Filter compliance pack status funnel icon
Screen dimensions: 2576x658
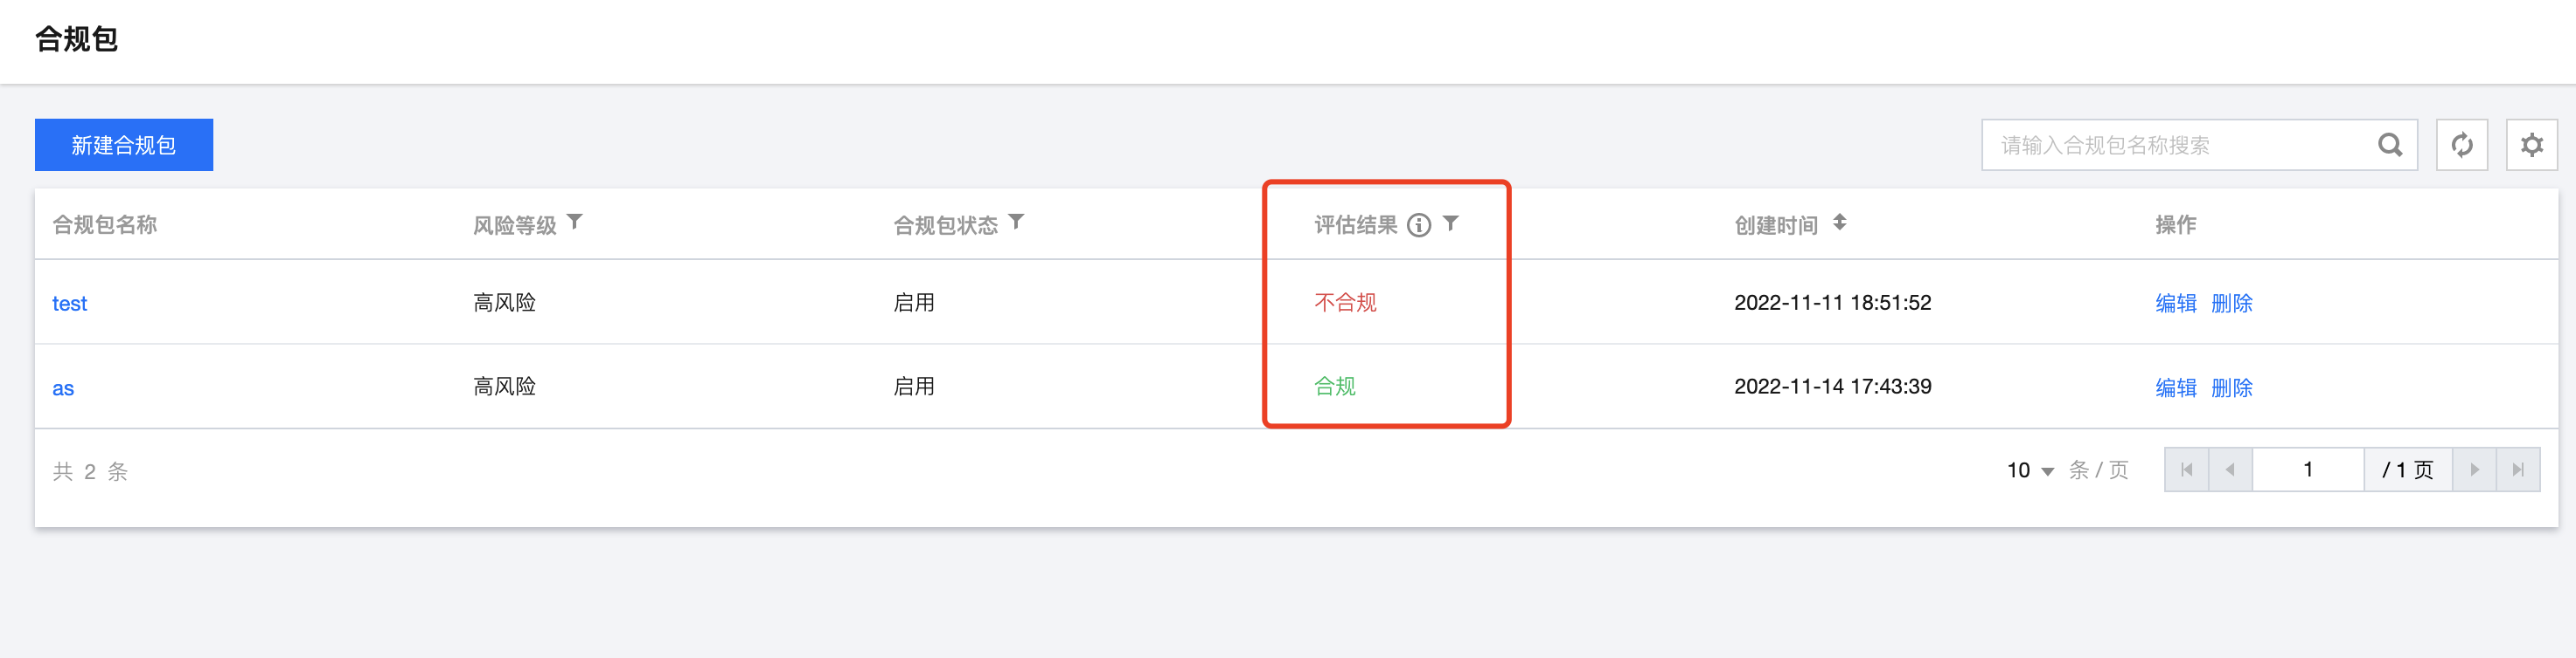1016,222
